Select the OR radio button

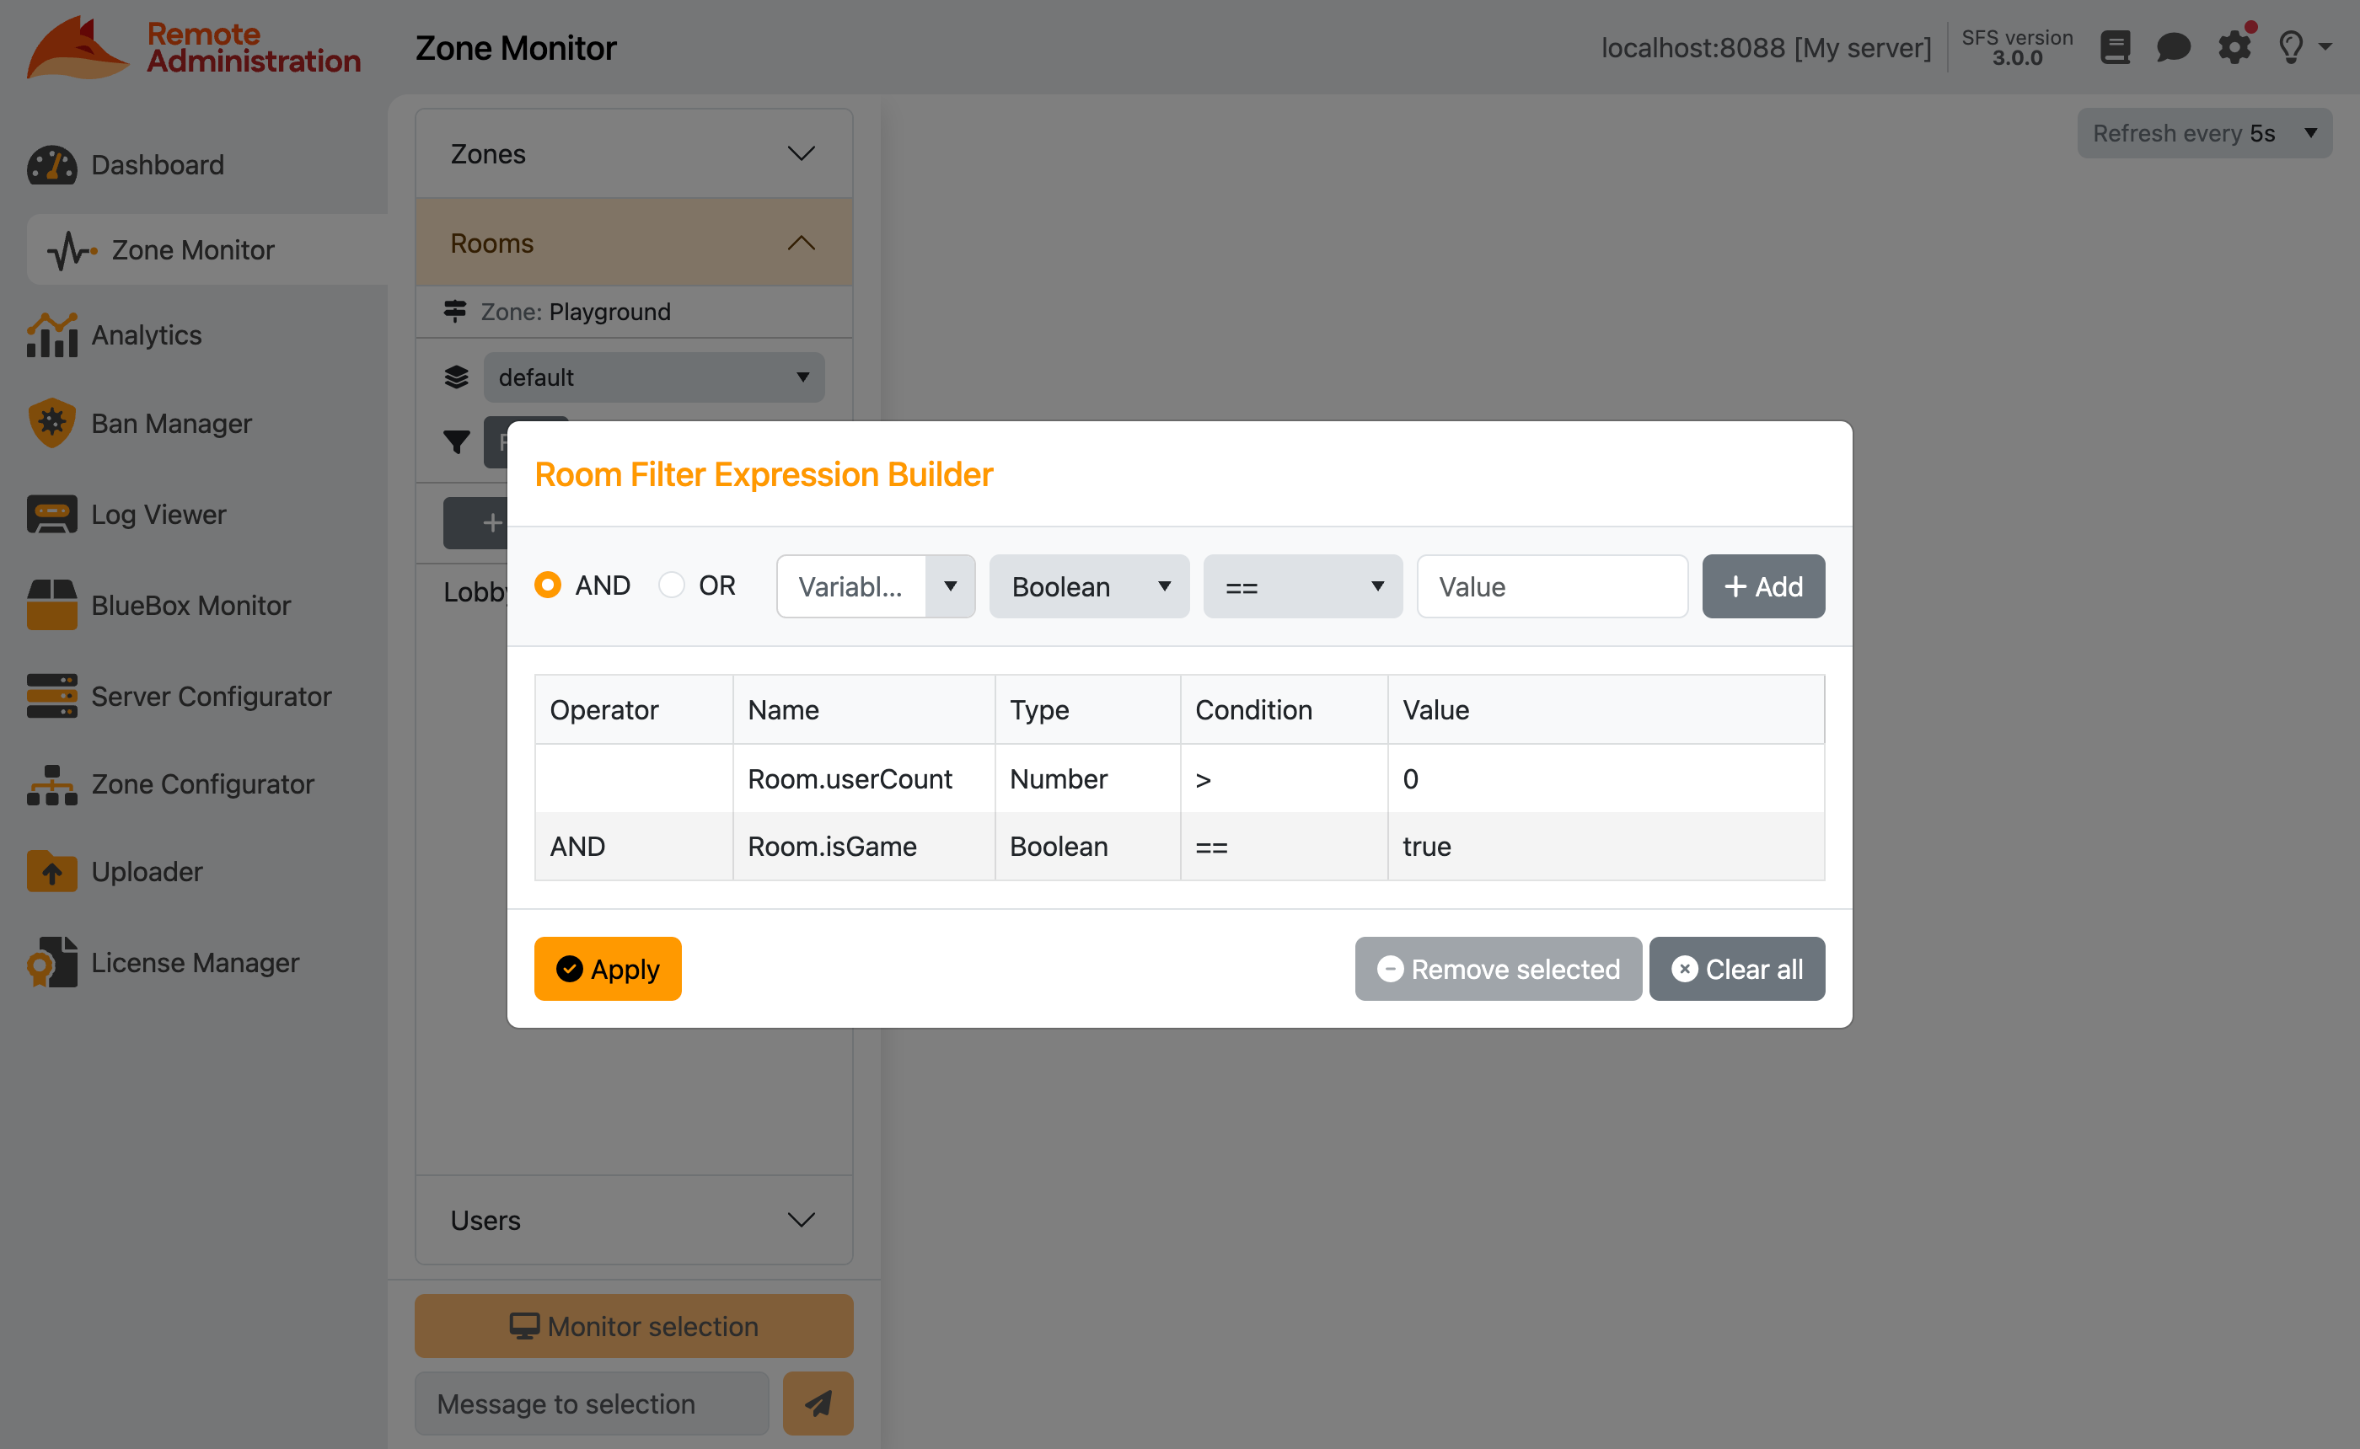(x=671, y=585)
